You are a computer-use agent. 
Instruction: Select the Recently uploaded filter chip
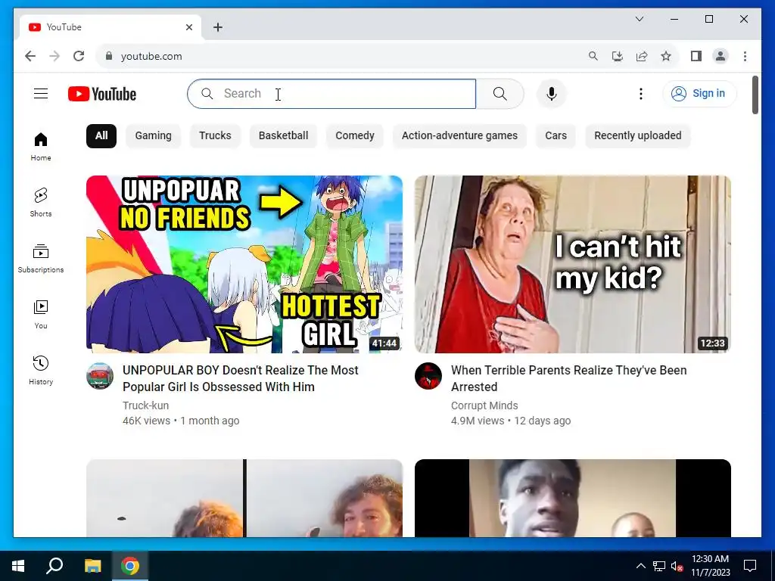[637, 136]
